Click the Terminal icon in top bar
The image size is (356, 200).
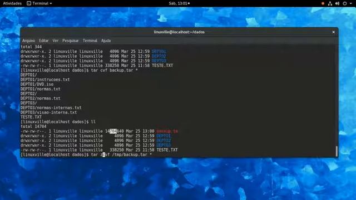point(29,3)
